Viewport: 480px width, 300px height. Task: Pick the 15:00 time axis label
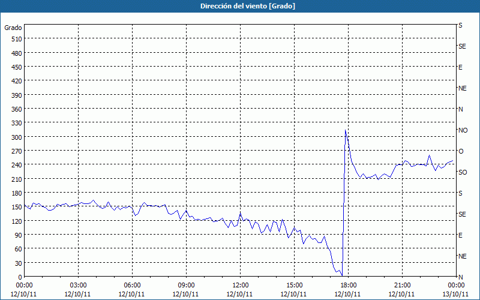(x=294, y=286)
